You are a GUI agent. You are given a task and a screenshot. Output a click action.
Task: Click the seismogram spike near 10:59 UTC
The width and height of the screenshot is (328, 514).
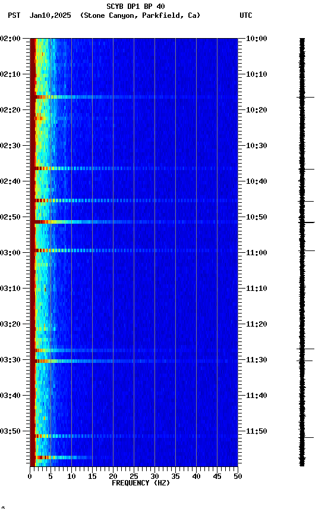(307, 251)
